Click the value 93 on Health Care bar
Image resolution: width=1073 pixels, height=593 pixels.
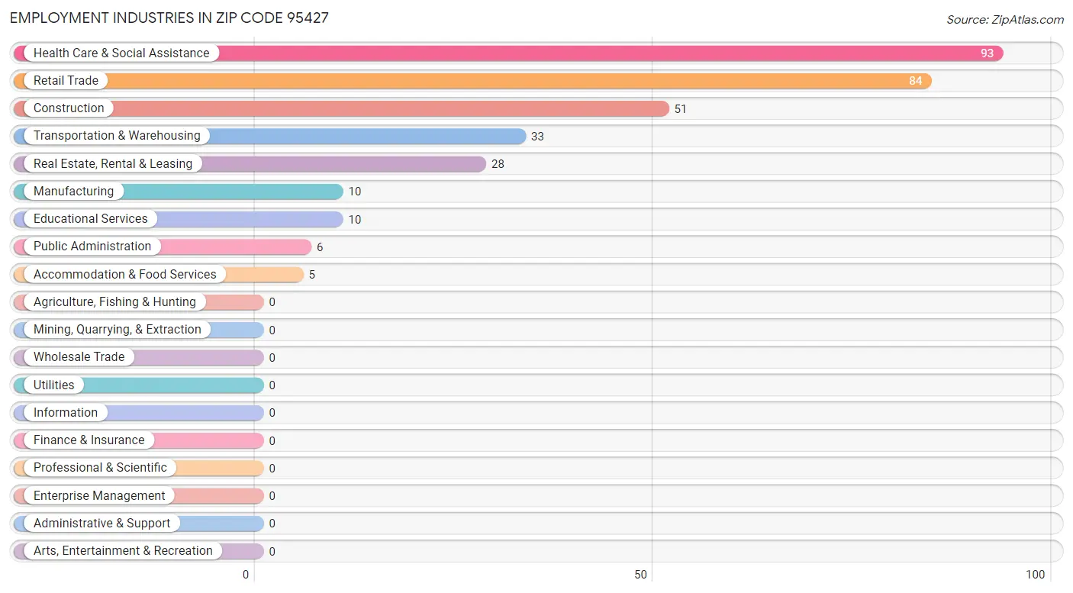click(x=987, y=53)
